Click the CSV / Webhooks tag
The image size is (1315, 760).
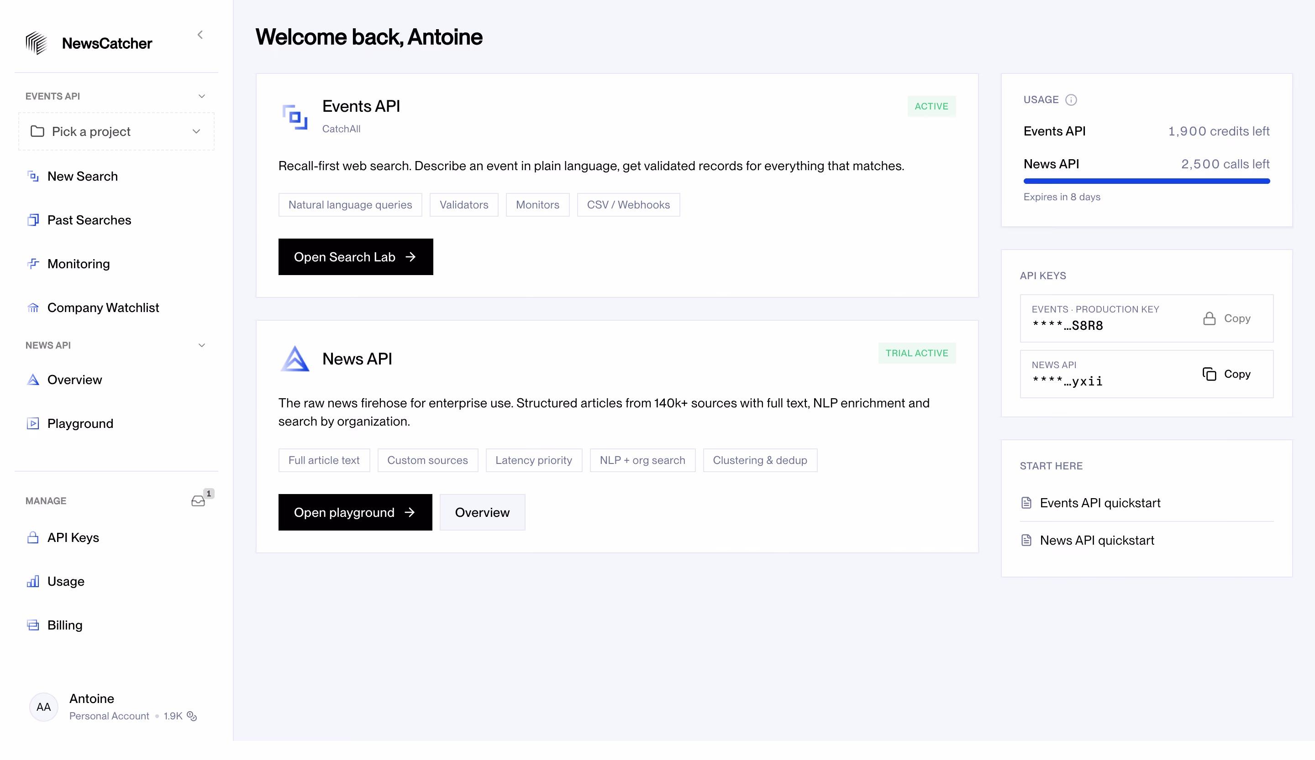click(628, 205)
